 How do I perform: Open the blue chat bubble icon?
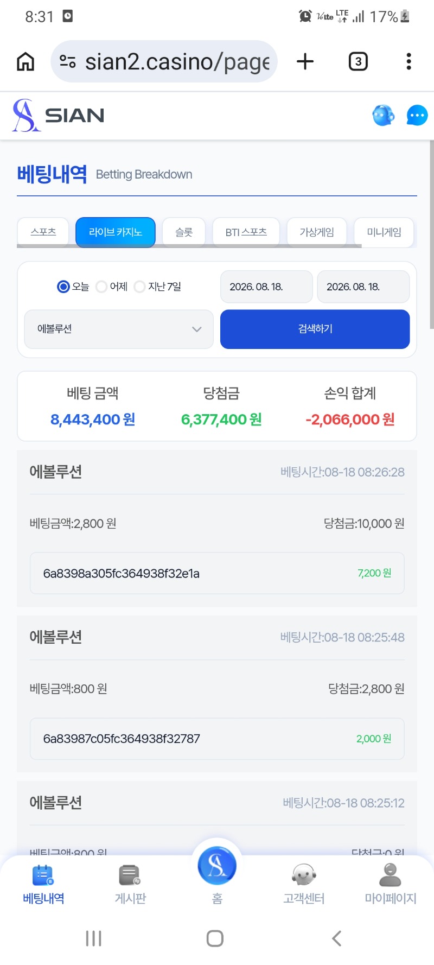coord(417,115)
